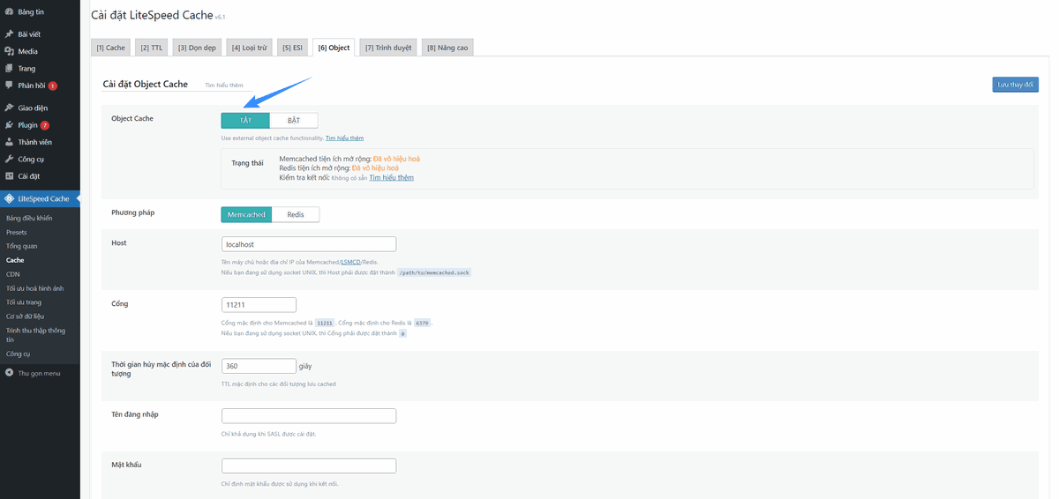Click first orange Đã vô hiệu hoá Memcached status
The image size is (1059, 499).
click(396, 159)
